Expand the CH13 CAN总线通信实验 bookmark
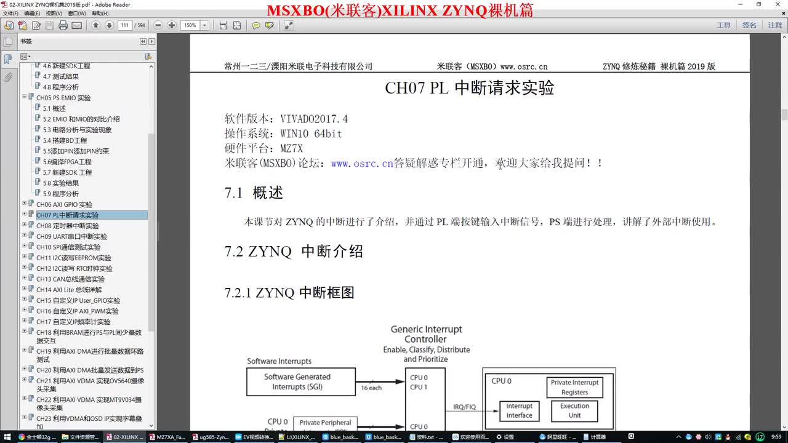This screenshot has height=443, width=788. (25, 279)
